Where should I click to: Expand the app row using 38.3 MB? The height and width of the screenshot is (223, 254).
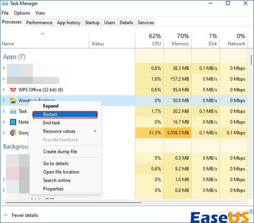[x=3, y=68]
